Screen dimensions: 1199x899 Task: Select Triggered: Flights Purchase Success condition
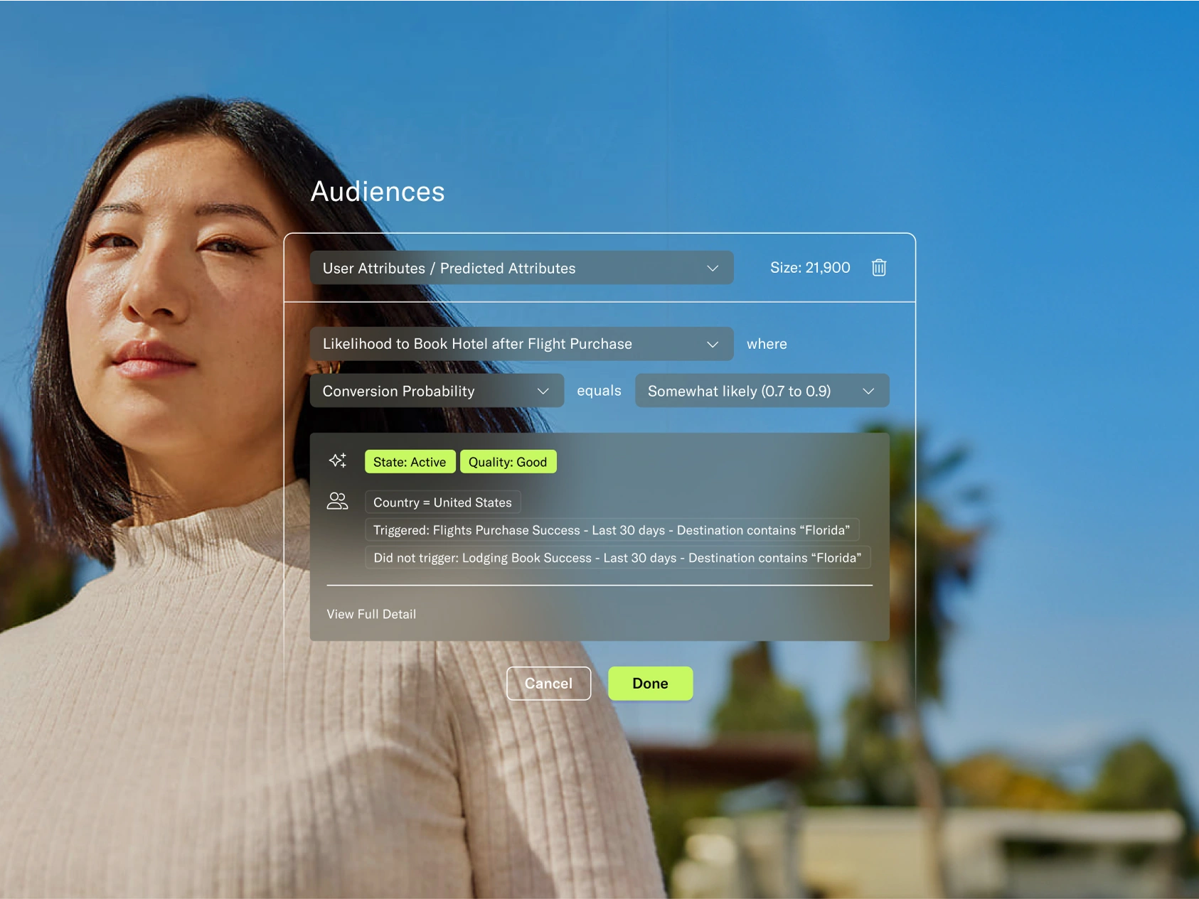612,530
